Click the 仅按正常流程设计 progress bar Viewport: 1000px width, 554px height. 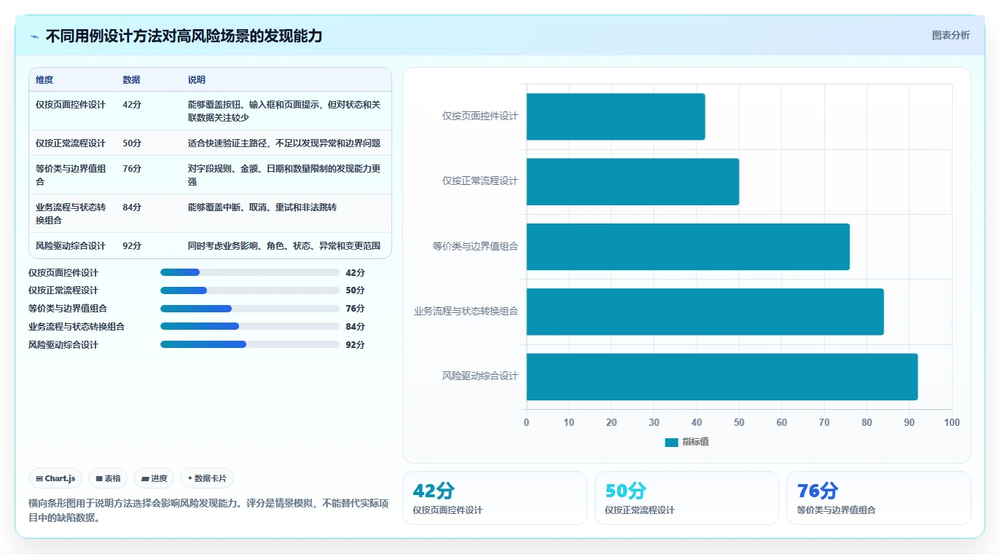pyautogui.click(x=250, y=290)
